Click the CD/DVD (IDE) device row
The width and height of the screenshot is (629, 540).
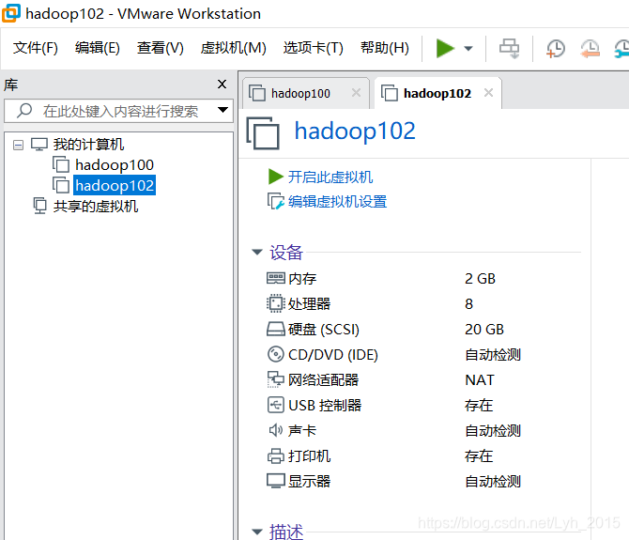(x=423, y=355)
